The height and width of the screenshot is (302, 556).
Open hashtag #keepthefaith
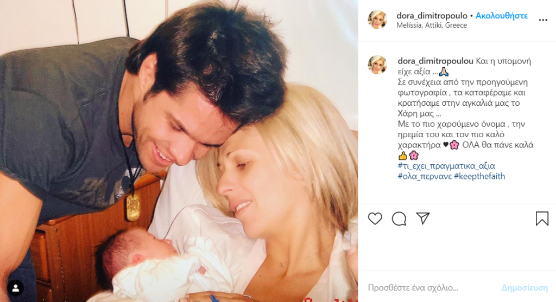479,176
